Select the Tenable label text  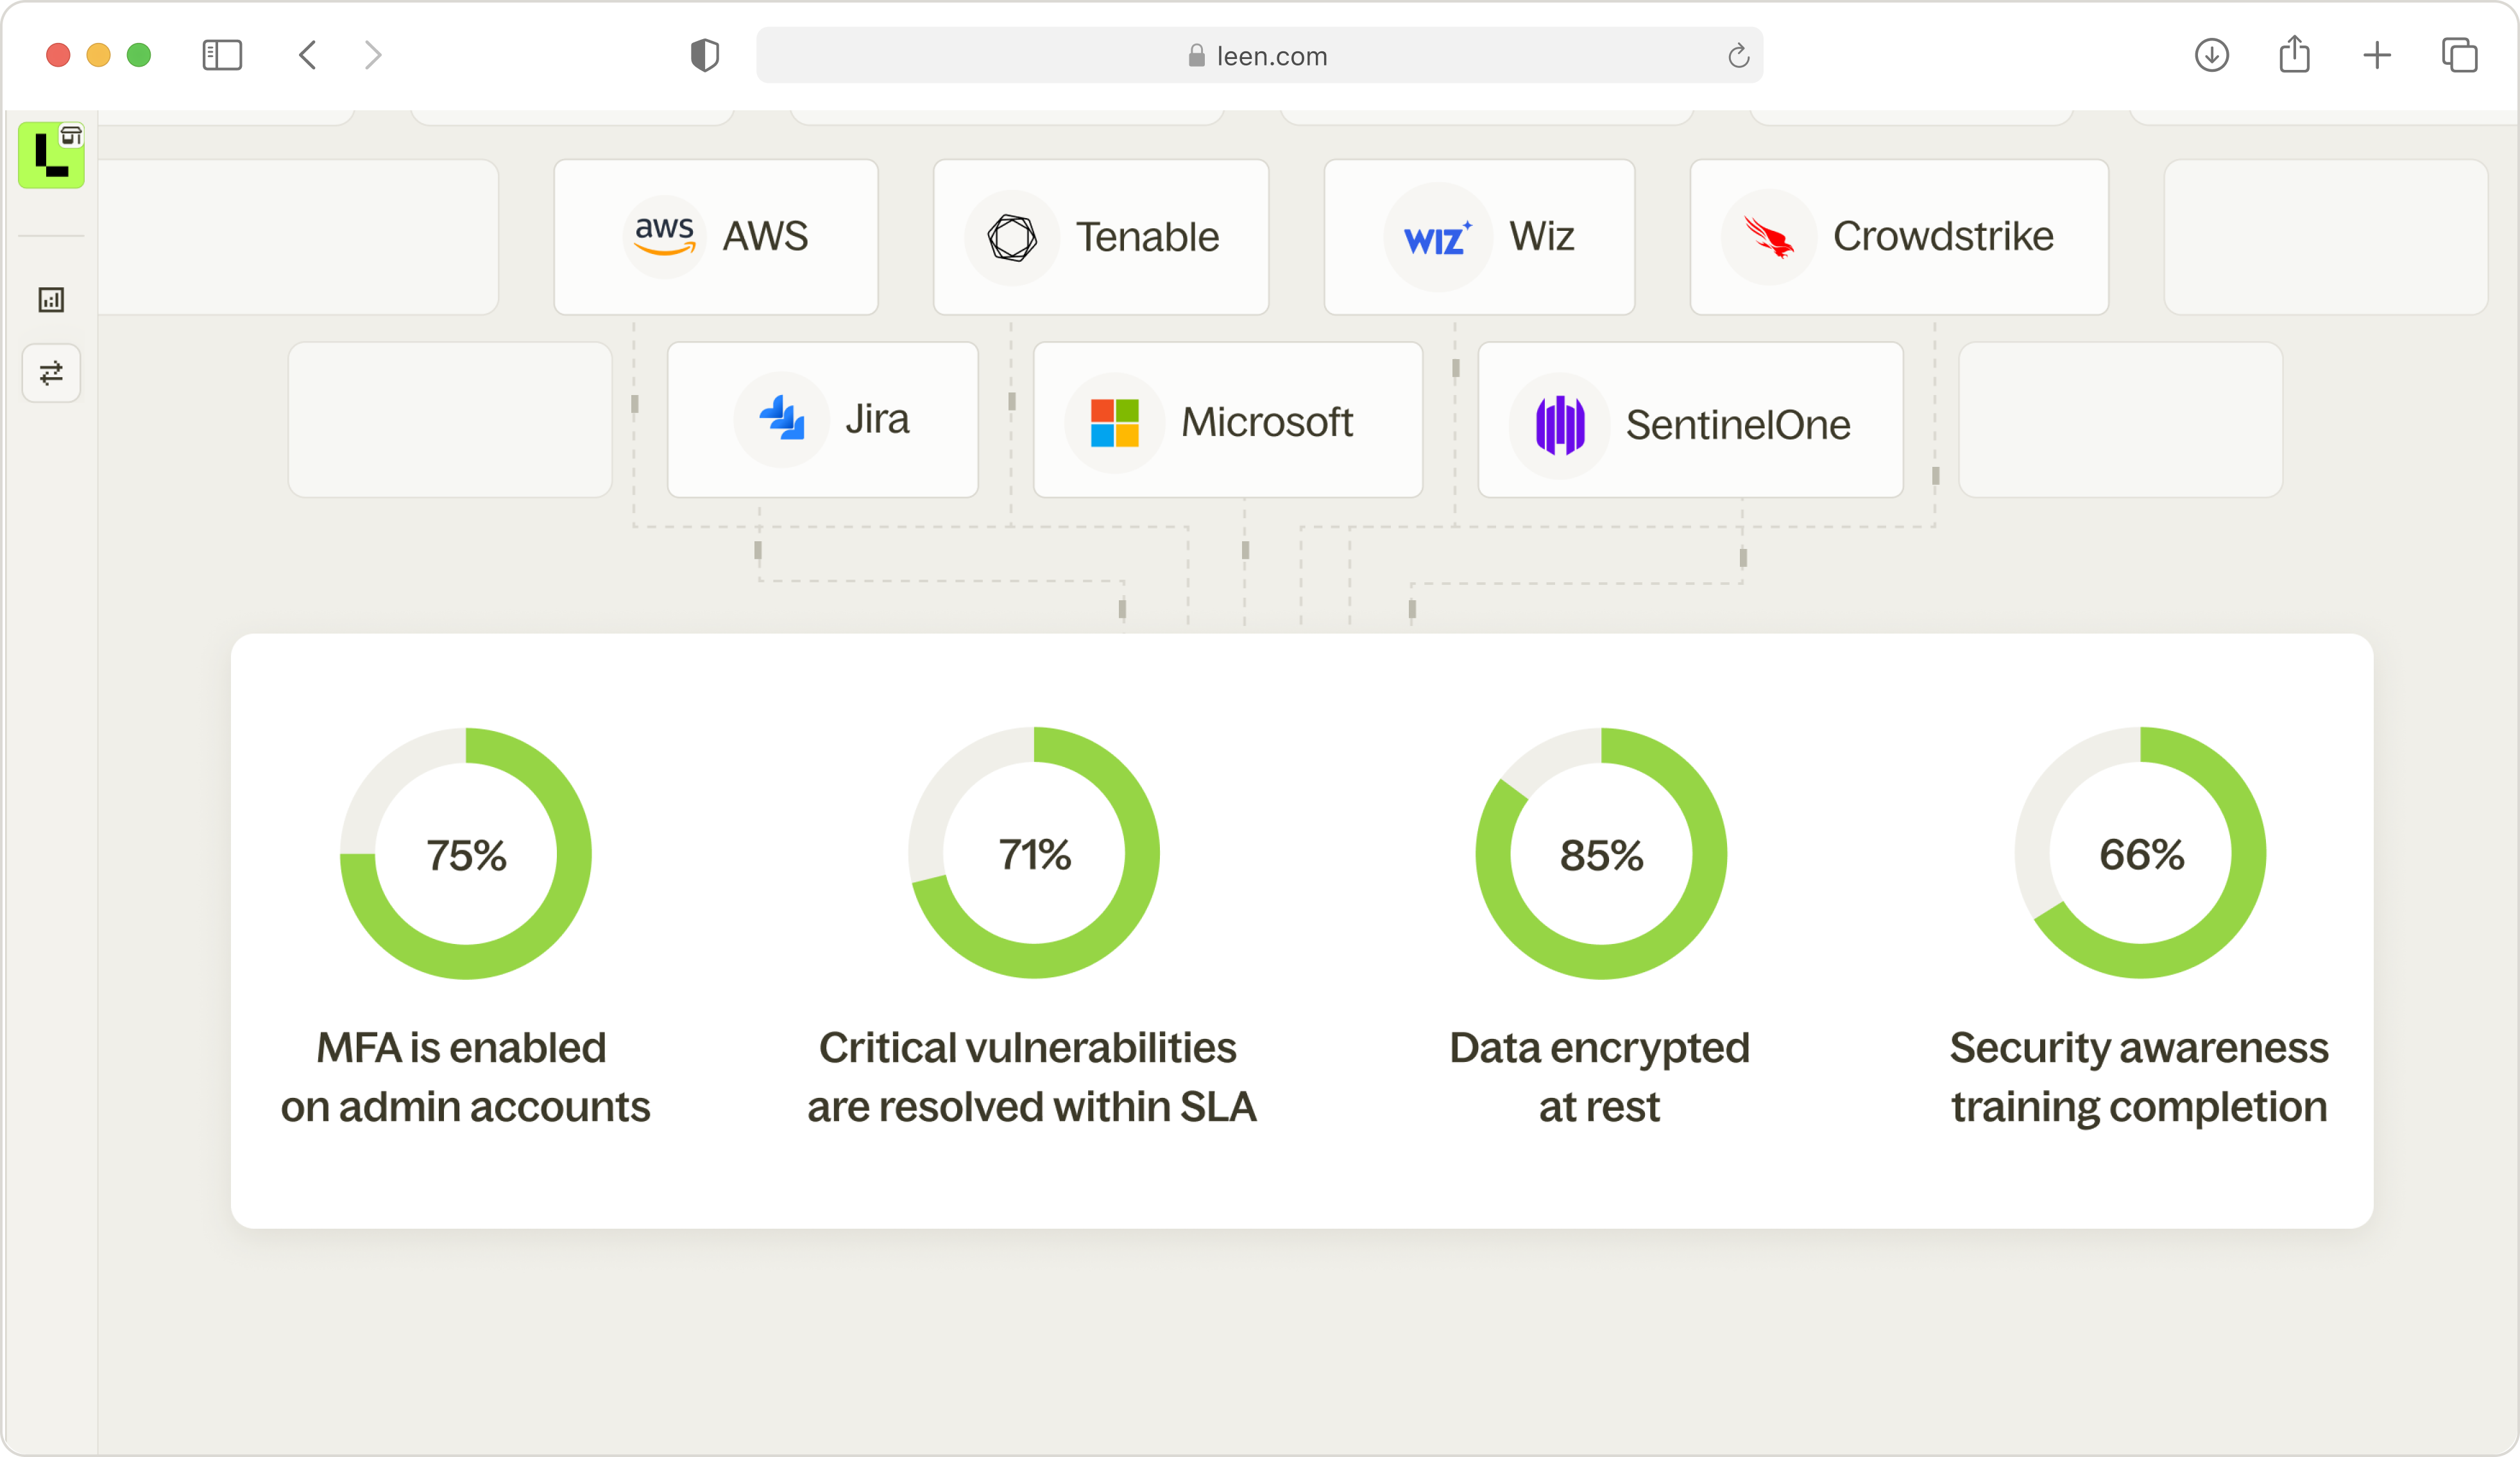pyautogui.click(x=1147, y=238)
